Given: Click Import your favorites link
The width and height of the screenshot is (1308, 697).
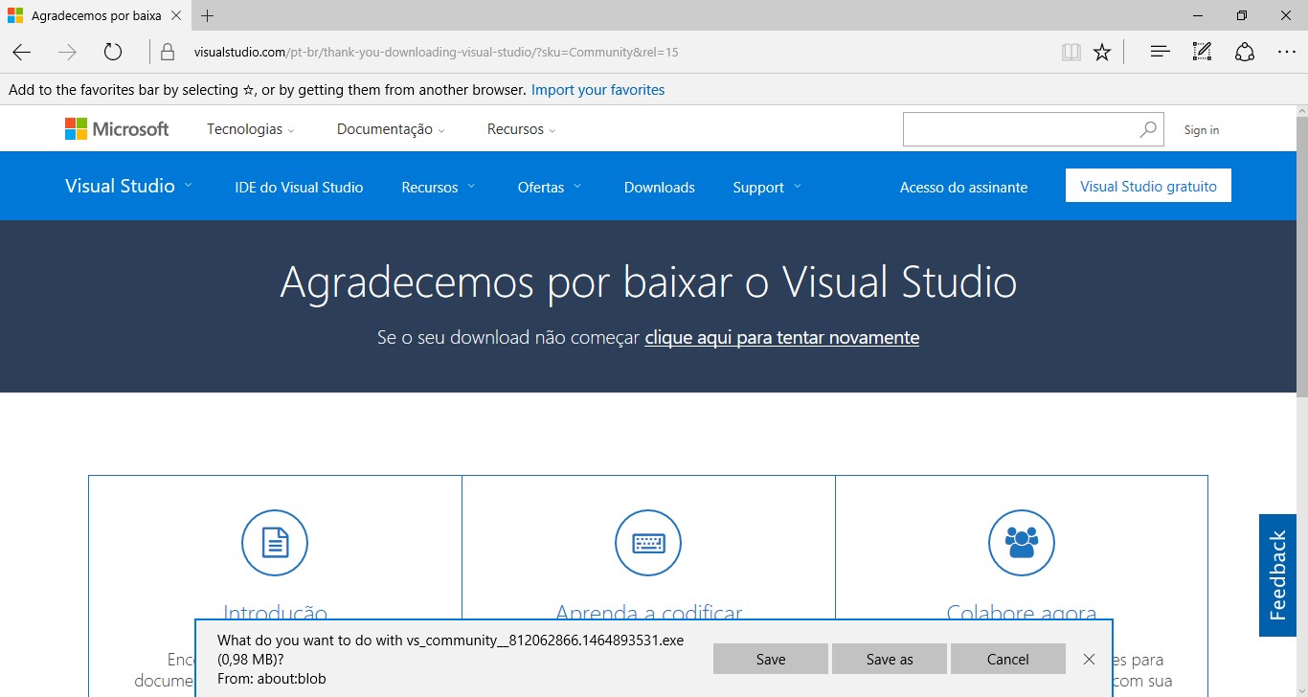Looking at the screenshot, I should click(x=598, y=90).
